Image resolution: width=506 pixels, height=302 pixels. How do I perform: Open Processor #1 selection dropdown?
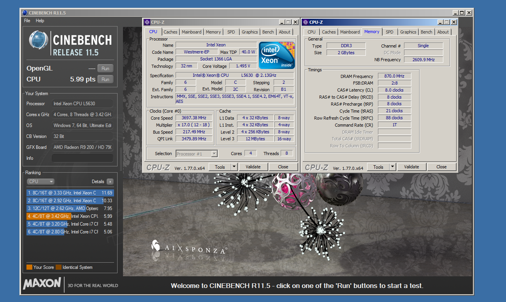tap(197, 154)
